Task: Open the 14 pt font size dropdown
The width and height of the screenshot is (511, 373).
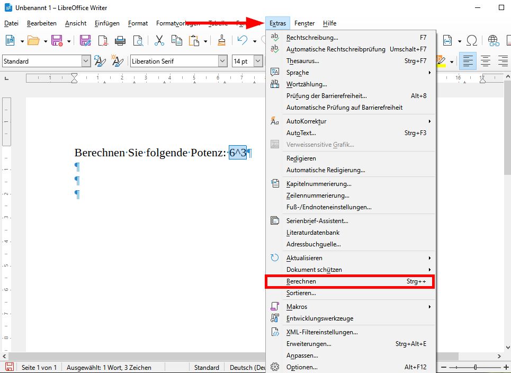Action: pos(259,61)
